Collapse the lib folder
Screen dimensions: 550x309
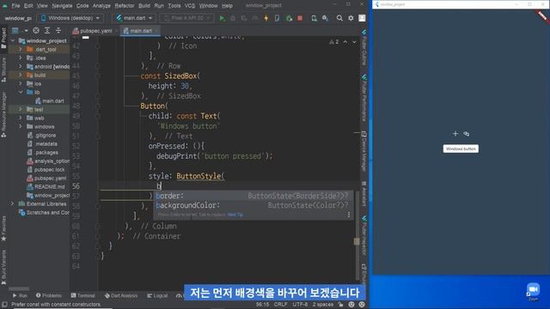21,92
